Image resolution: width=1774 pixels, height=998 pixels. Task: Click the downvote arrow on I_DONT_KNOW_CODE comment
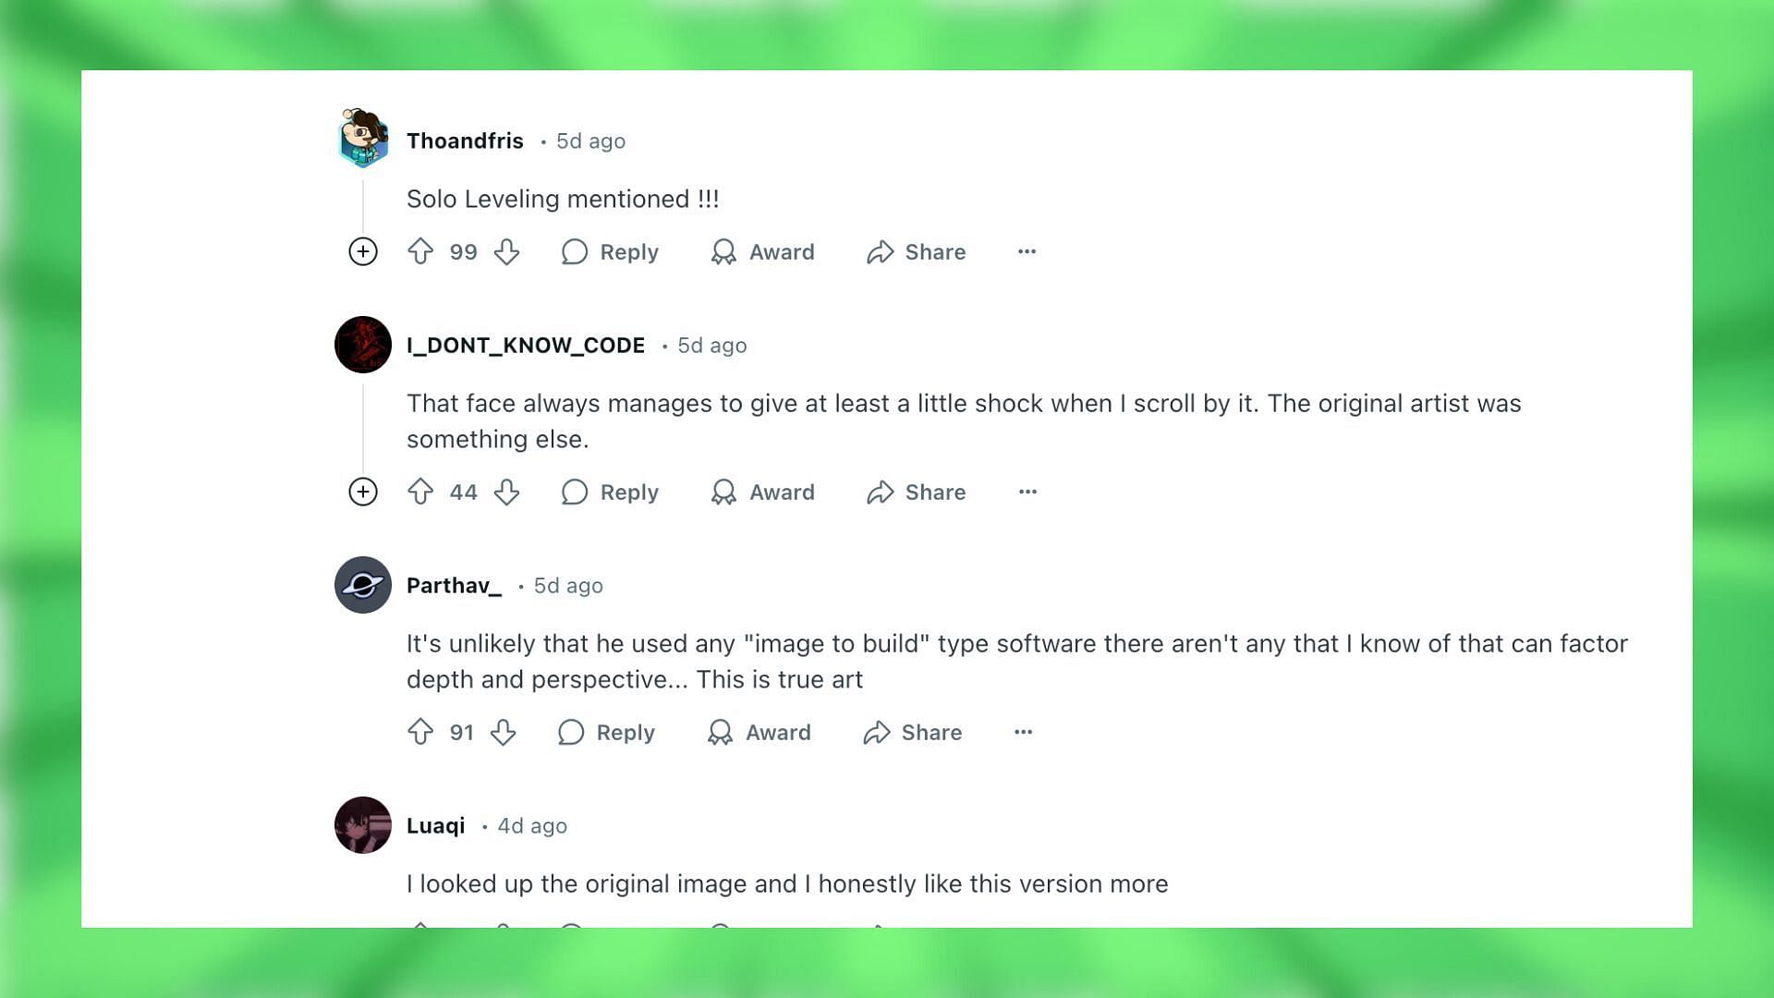[x=507, y=493]
